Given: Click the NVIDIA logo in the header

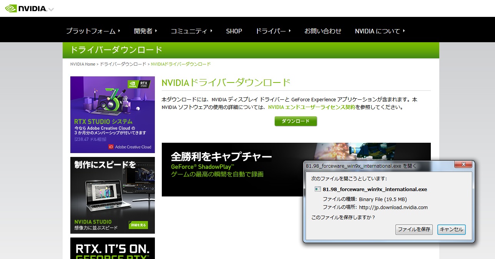Looking at the screenshot, I should coord(26,8).
